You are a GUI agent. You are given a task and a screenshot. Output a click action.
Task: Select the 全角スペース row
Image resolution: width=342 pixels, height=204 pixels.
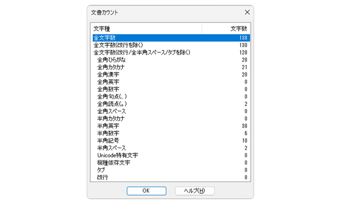coord(171,111)
